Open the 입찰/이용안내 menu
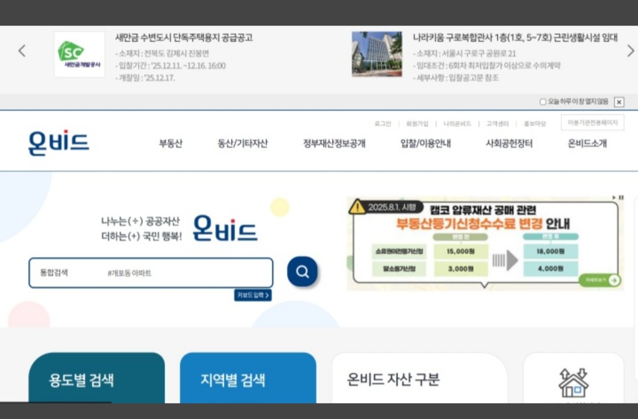 tap(425, 143)
